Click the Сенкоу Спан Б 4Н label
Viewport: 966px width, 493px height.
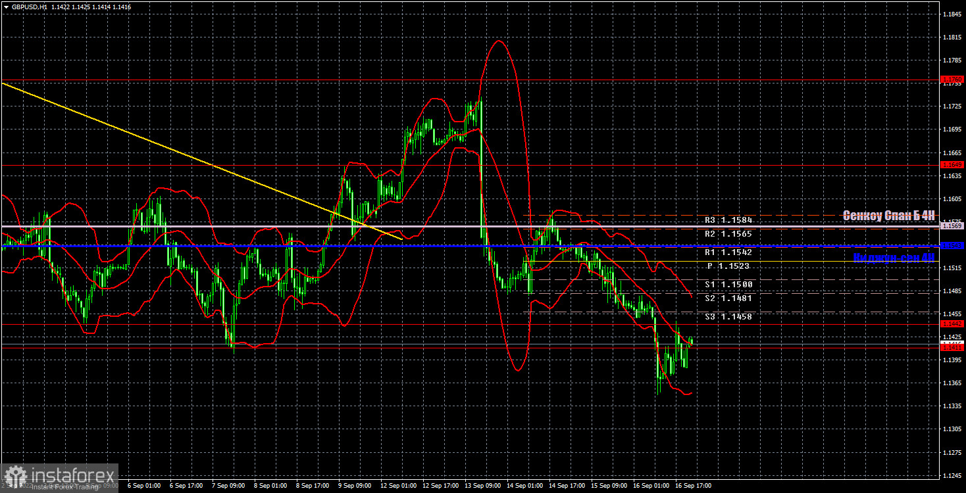click(x=889, y=215)
